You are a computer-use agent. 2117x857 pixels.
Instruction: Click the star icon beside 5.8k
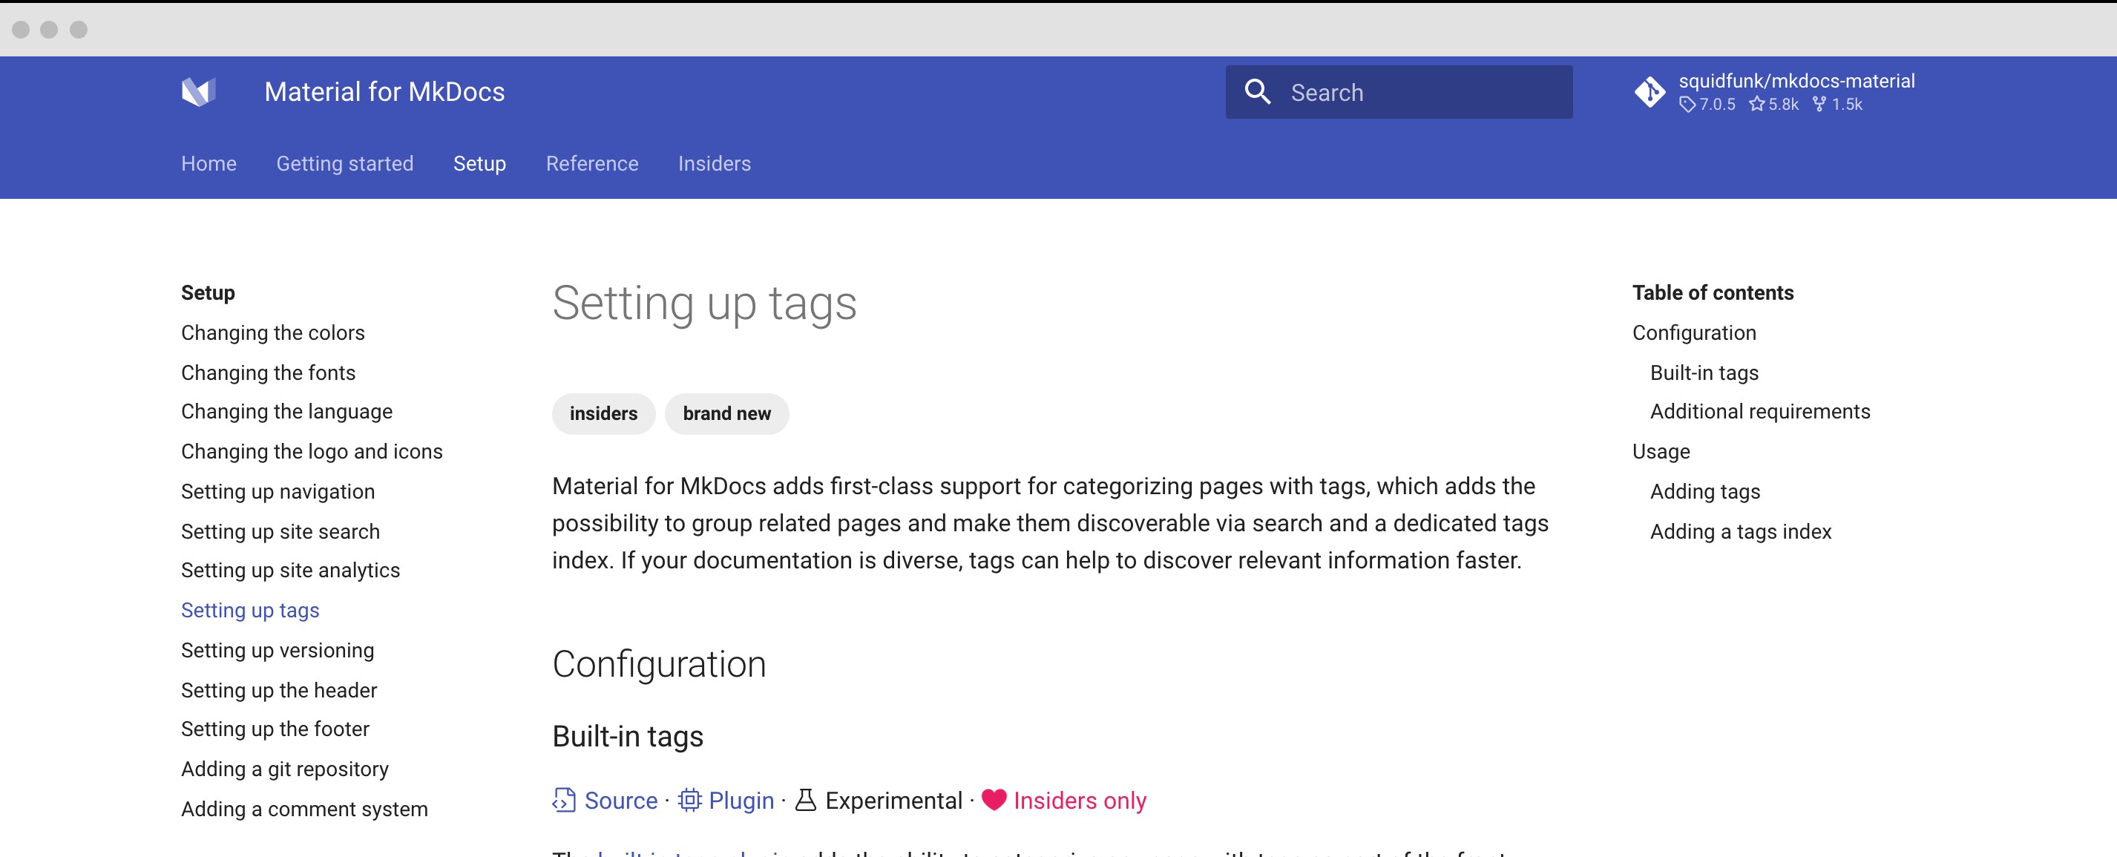click(1756, 105)
